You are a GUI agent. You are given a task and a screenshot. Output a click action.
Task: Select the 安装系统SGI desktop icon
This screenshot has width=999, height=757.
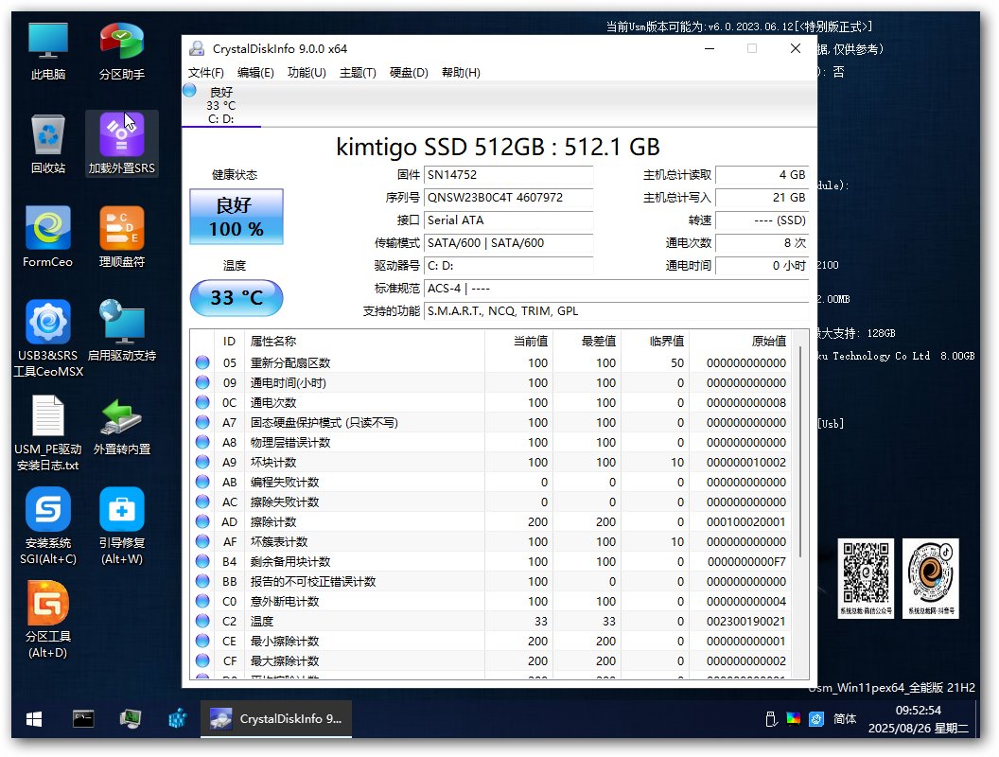coord(48,526)
